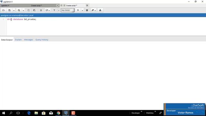Viewport: 206px width, 116px height.
Task: Save the query script file
Action: tap(9, 10)
